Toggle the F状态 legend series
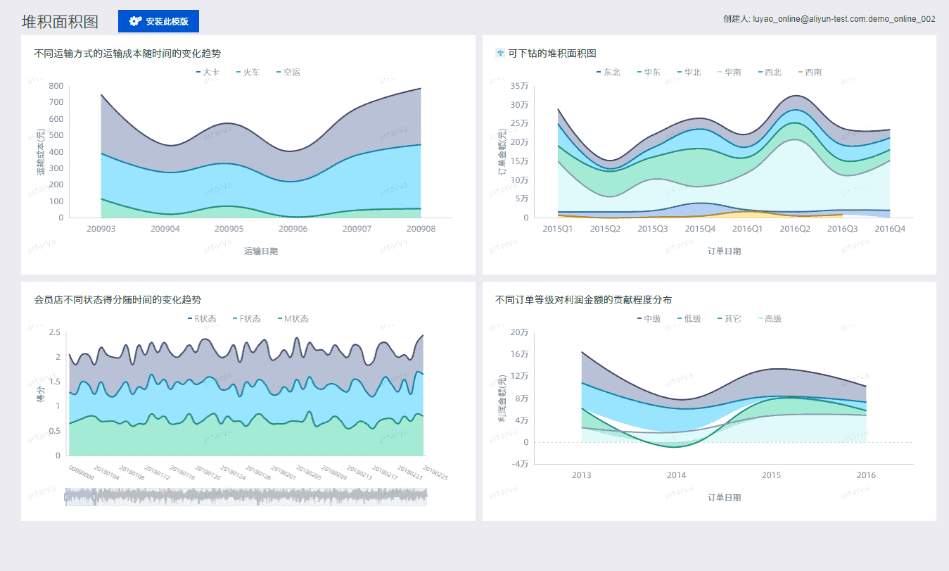 (246, 319)
